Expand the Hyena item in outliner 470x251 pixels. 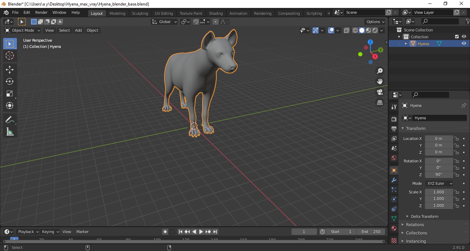[406, 43]
